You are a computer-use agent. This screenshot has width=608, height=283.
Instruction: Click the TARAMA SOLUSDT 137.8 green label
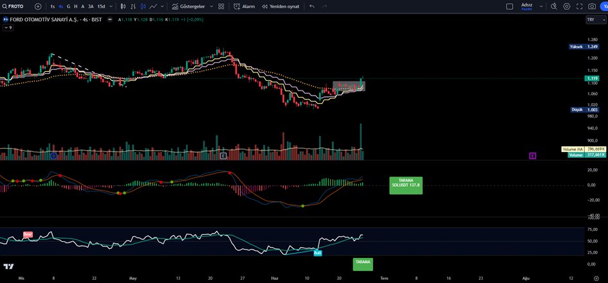click(406, 185)
